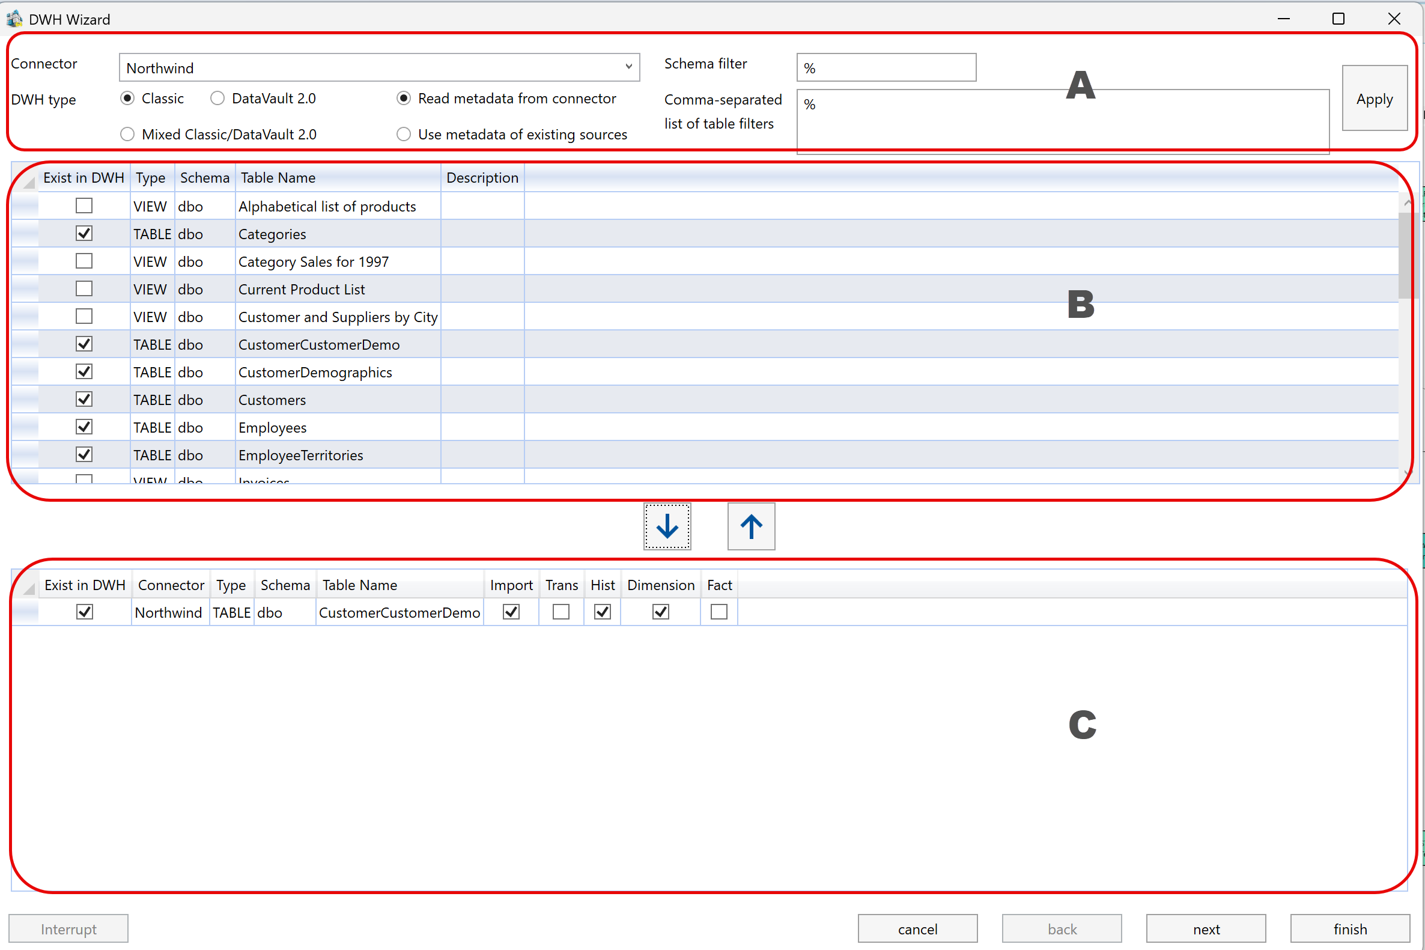Toggle Exist in DWH checkbox for Employees row
This screenshot has width=1425, height=950.
click(x=84, y=427)
